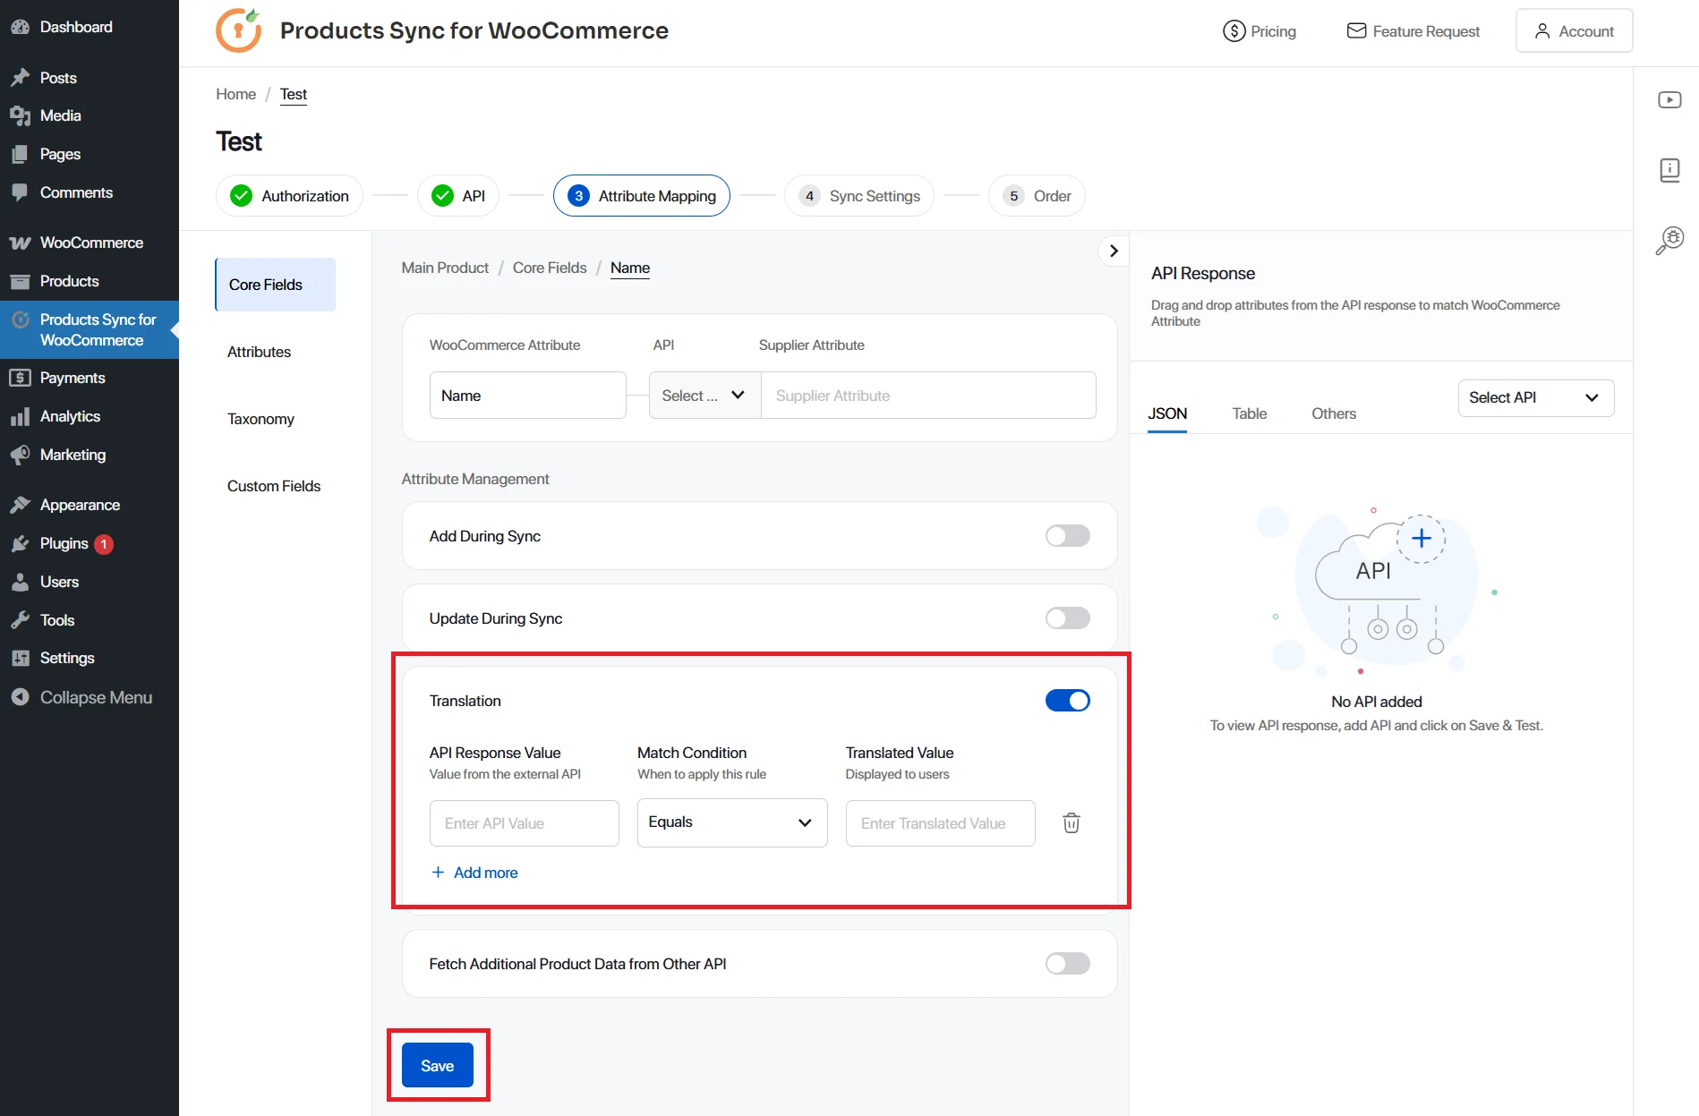Select the Pricing dollar icon

point(1234,30)
